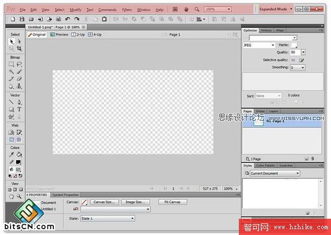Click the Paste clipboard icon
331x235 pixels.
[x=104, y=19]
